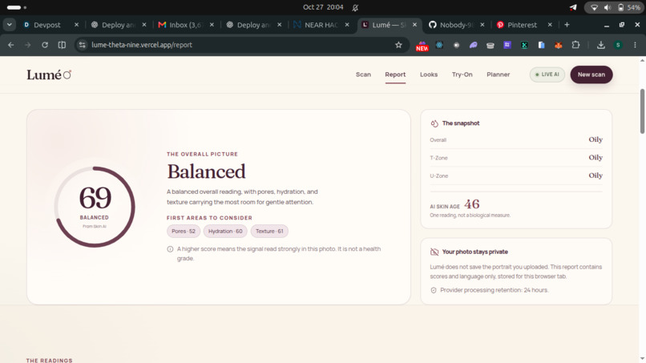Open the React developer tools extension
Image resolution: width=646 pixels, height=363 pixels.
tap(439, 45)
